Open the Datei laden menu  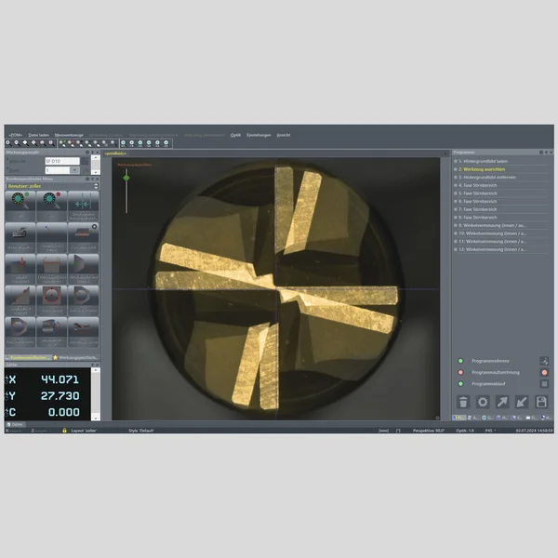coord(38,135)
